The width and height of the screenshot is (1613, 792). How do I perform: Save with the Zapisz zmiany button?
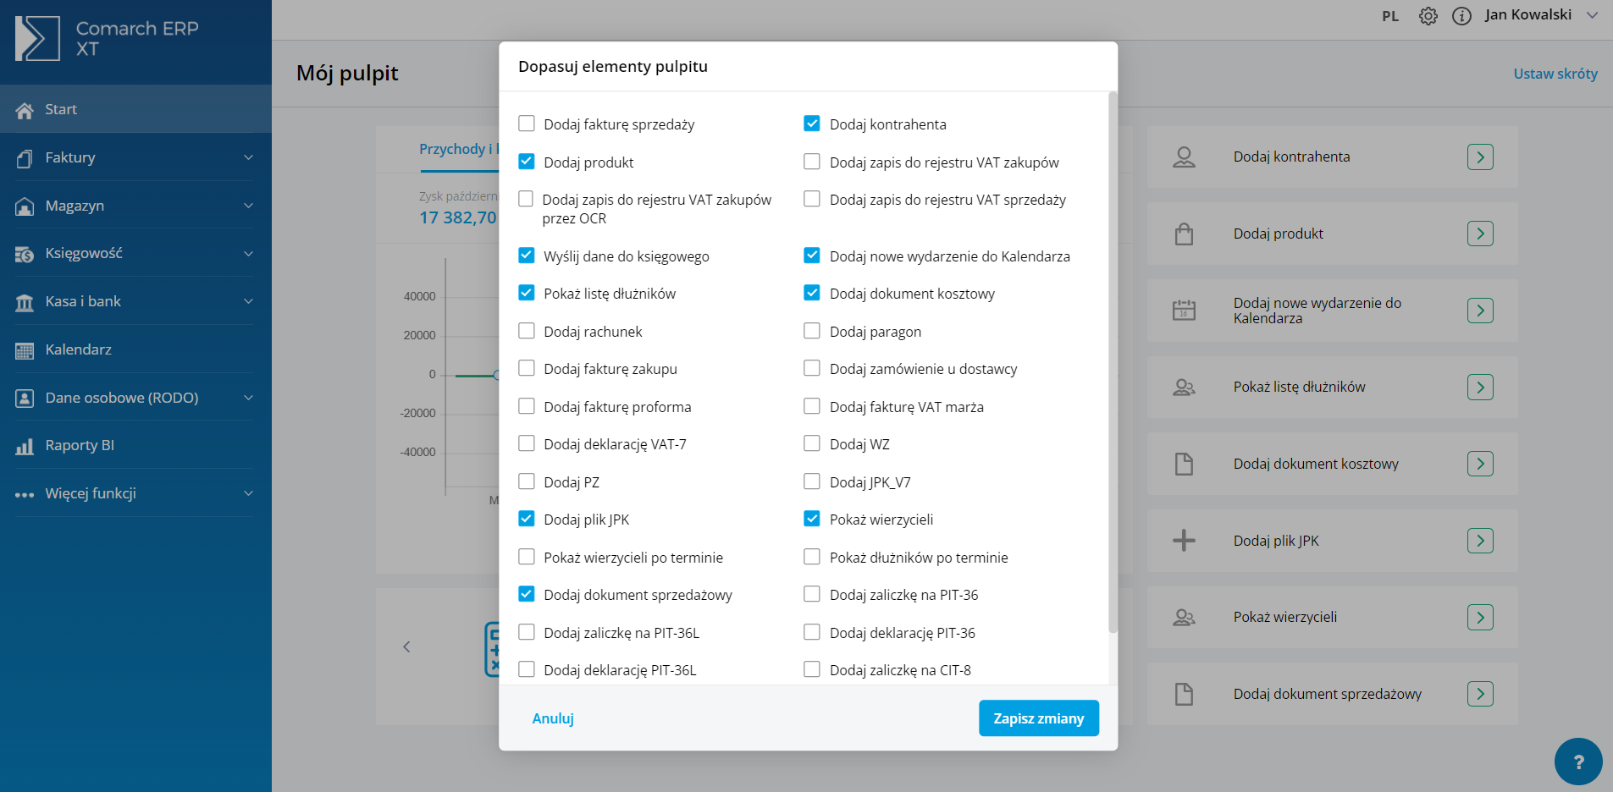pyautogui.click(x=1039, y=718)
